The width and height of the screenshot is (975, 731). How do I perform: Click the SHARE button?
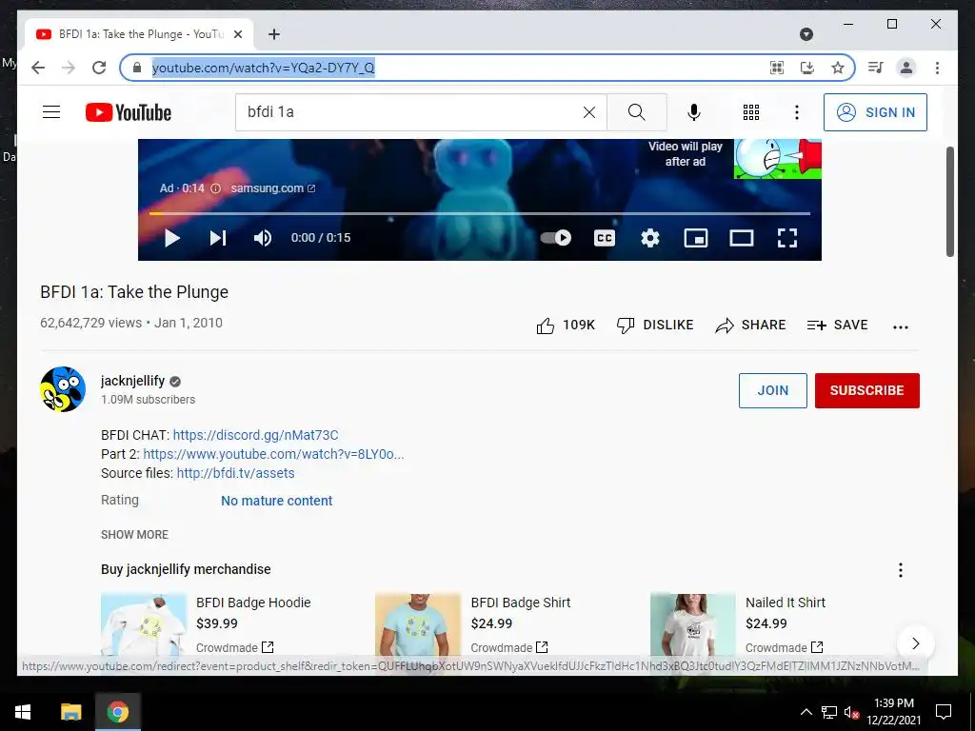(x=750, y=326)
